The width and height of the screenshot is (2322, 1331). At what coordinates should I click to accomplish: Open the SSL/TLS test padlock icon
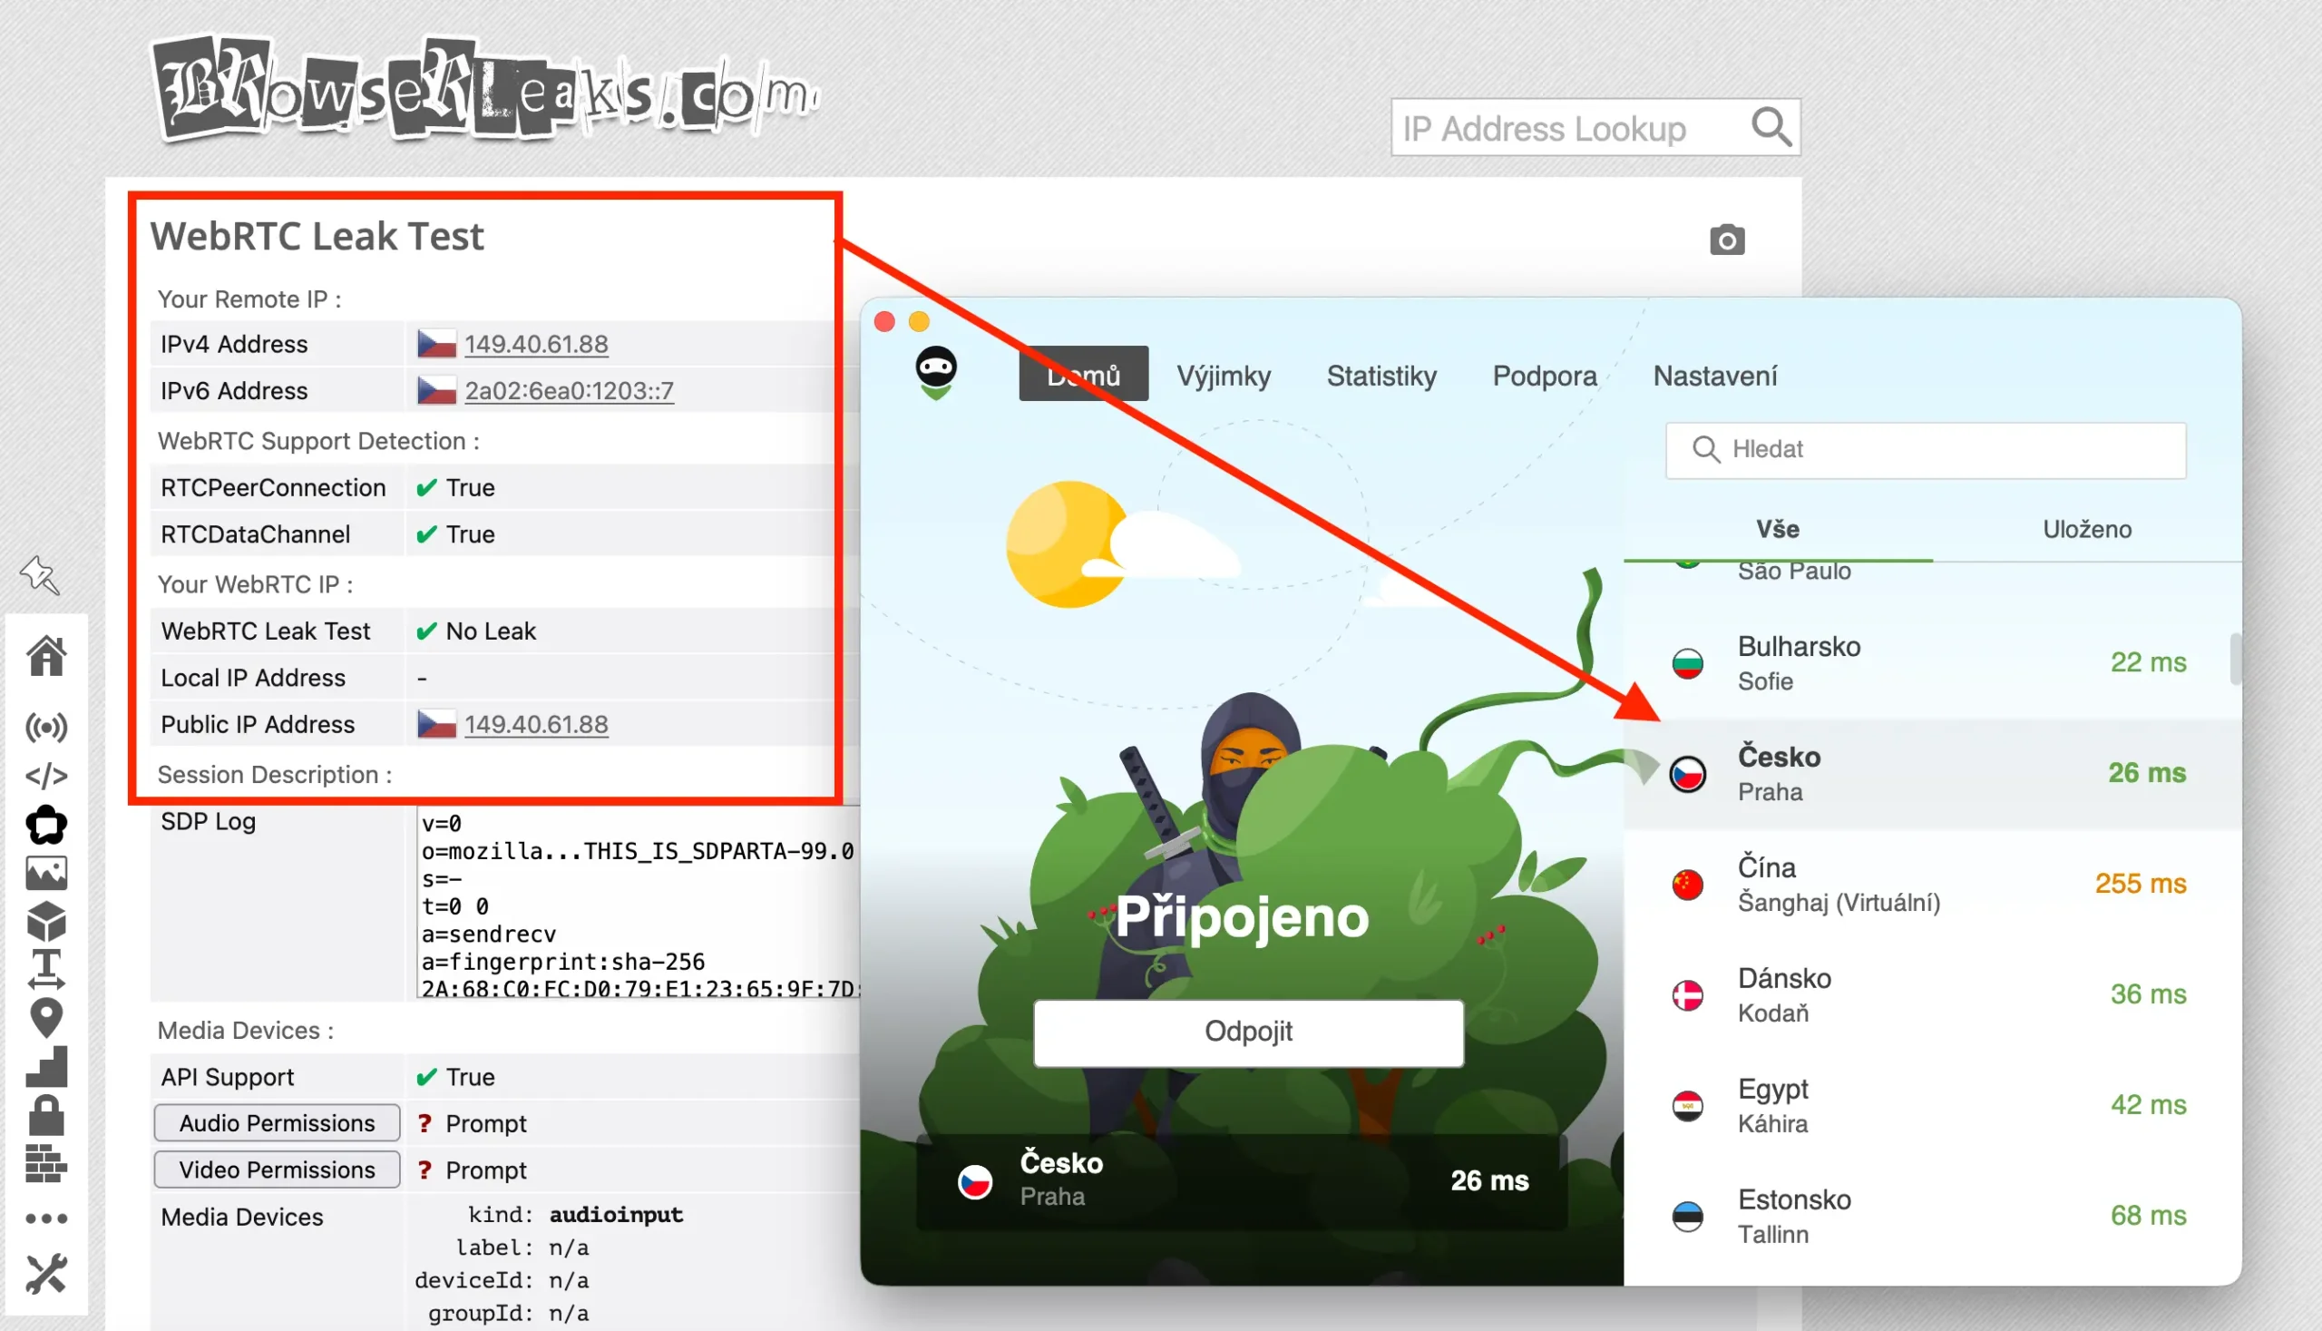click(45, 1113)
